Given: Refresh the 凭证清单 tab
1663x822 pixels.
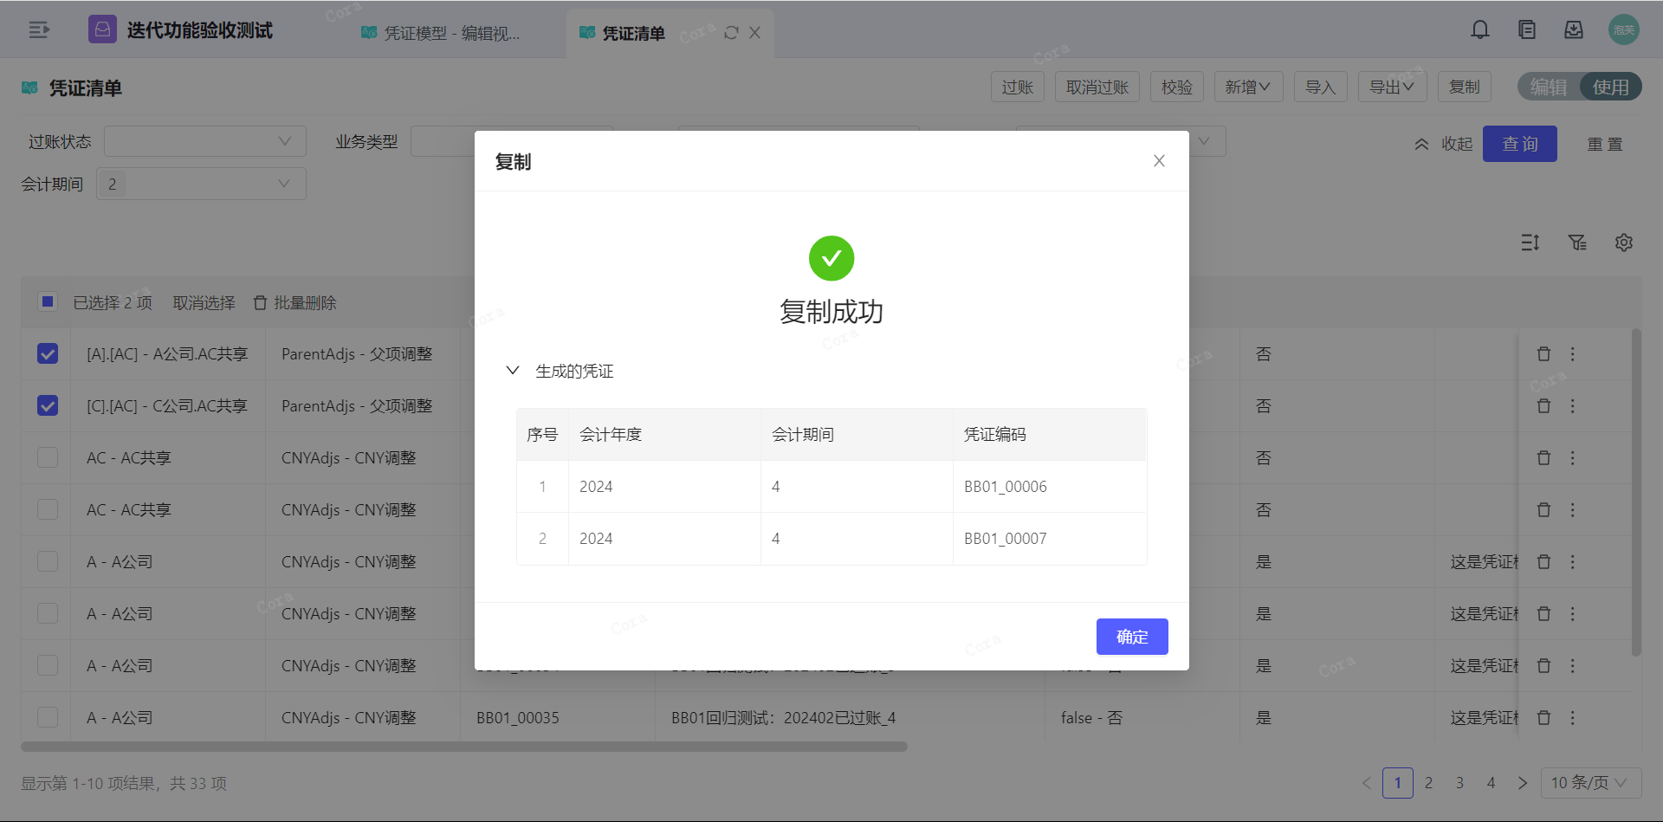Looking at the screenshot, I should tap(731, 33).
